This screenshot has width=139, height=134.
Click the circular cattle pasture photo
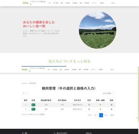click(x=98, y=30)
